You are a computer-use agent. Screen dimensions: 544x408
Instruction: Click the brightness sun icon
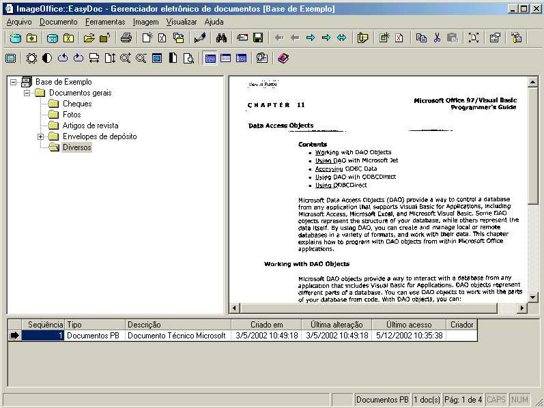click(x=31, y=58)
